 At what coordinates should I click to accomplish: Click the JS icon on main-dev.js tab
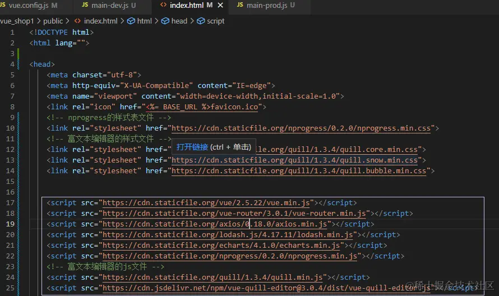[x=85, y=5]
